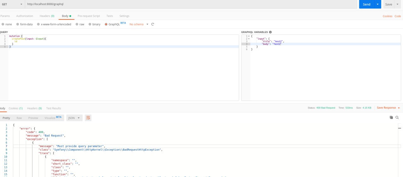This screenshot has width=403, height=177.
Task: Click the "namespace" response line
Action: (x=64, y=160)
